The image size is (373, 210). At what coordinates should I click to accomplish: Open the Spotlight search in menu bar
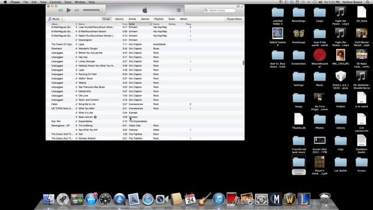(368, 2)
